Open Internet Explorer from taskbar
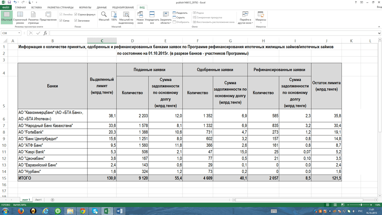Screen dimensions: 382x215 [x=45, y=211]
